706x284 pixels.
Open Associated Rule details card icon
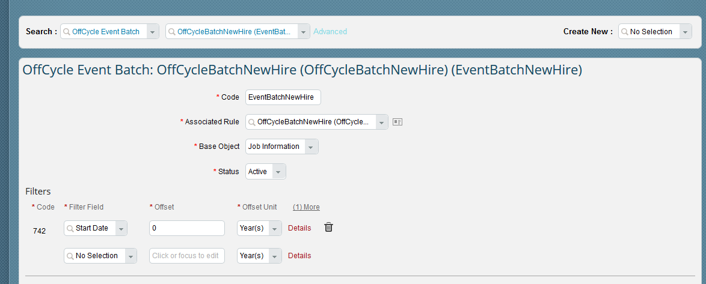(x=397, y=122)
